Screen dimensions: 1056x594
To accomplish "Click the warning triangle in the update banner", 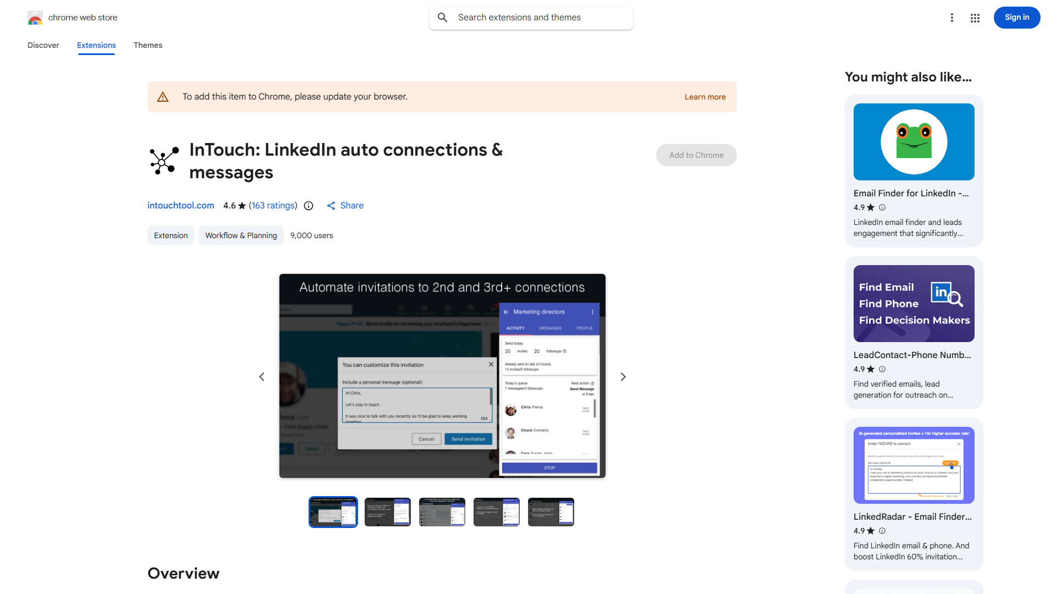I will point(163,96).
